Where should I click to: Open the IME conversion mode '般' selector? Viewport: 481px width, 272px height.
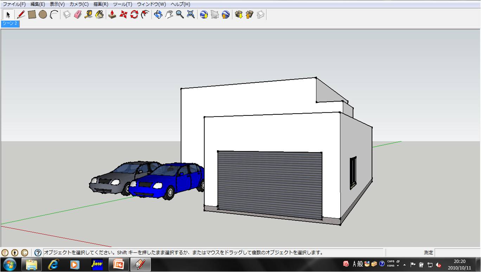coord(360,264)
